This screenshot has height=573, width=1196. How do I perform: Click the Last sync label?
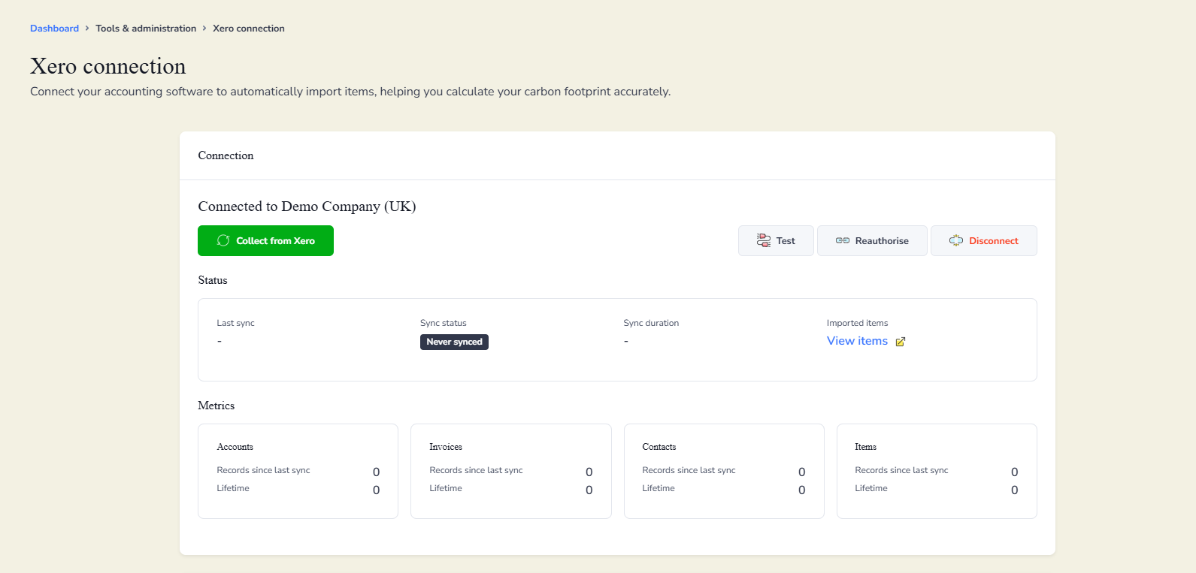coord(235,323)
